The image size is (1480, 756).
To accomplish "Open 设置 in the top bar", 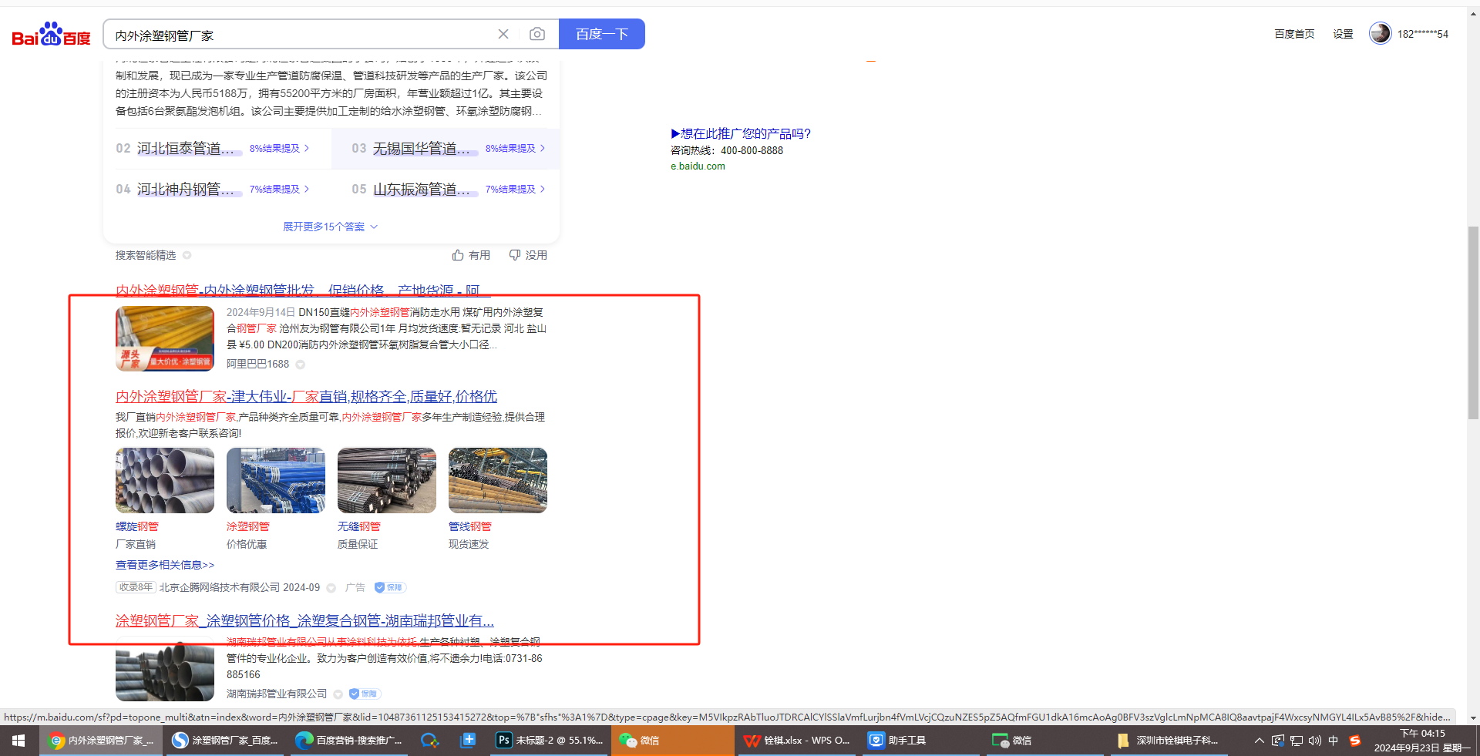I will [x=1344, y=34].
